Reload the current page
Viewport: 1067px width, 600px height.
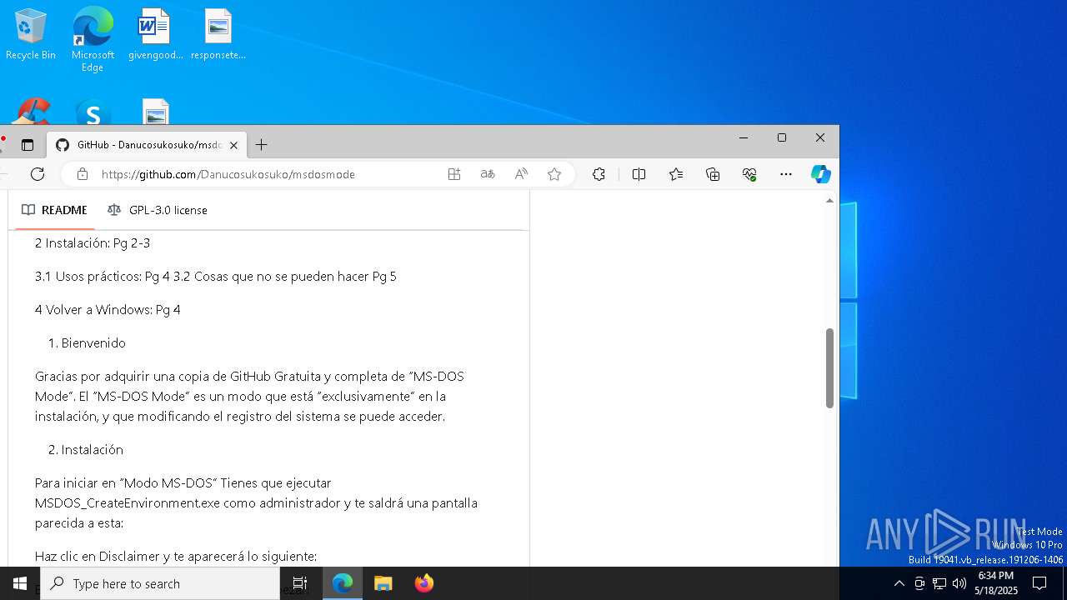point(38,174)
